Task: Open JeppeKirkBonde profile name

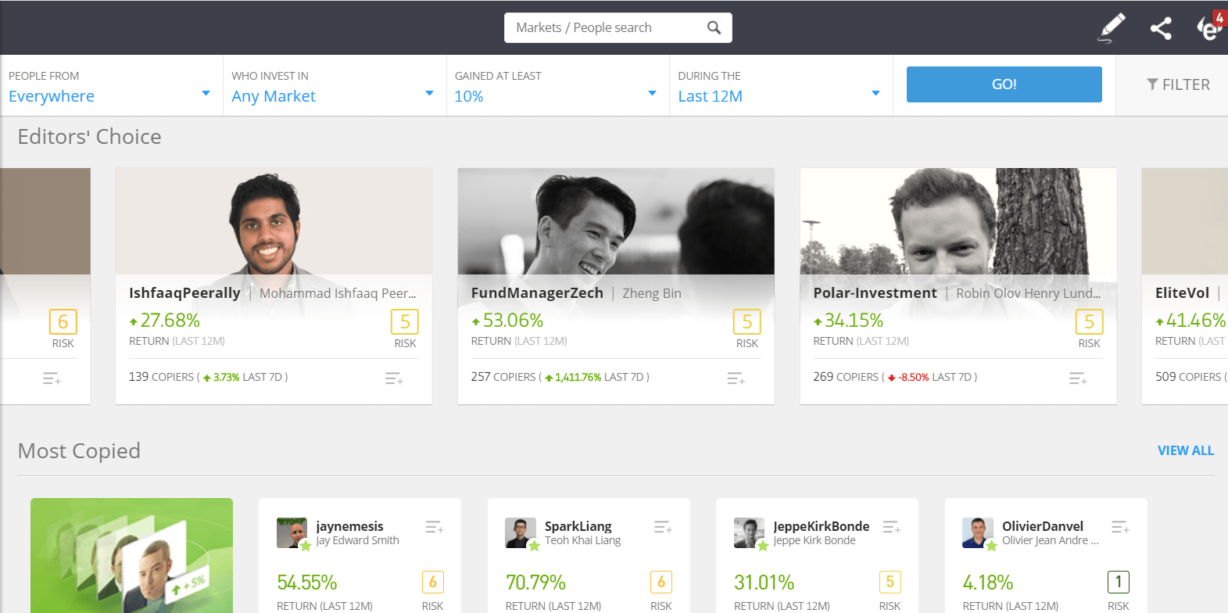Action: [x=821, y=526]
